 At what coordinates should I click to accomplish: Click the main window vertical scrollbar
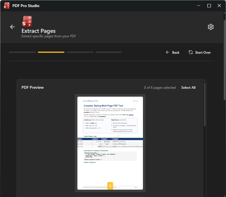(225, 60)
